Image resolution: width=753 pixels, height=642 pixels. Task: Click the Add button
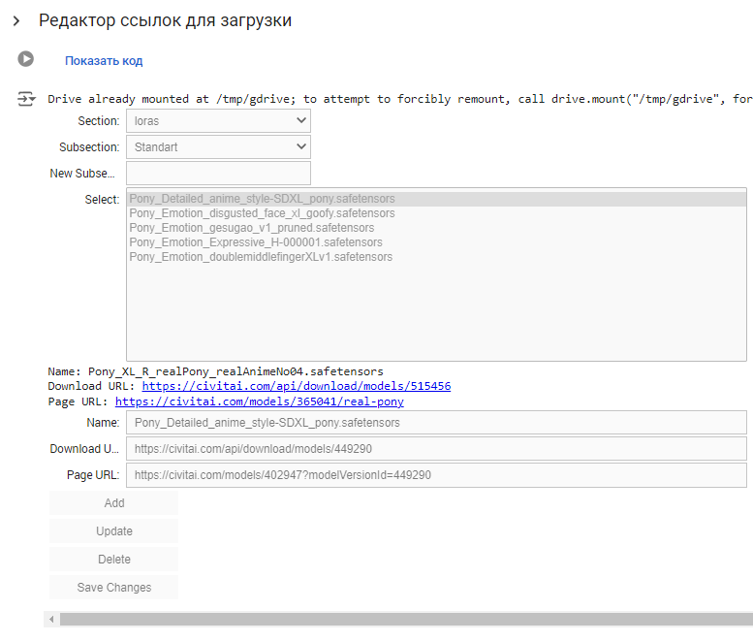(x=113, y=503)
